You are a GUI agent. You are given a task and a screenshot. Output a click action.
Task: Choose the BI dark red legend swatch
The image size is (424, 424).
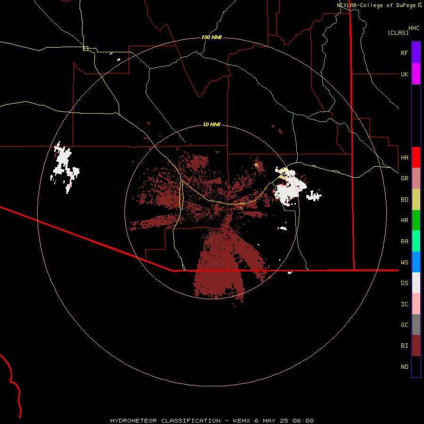click(x=416, y=346)
